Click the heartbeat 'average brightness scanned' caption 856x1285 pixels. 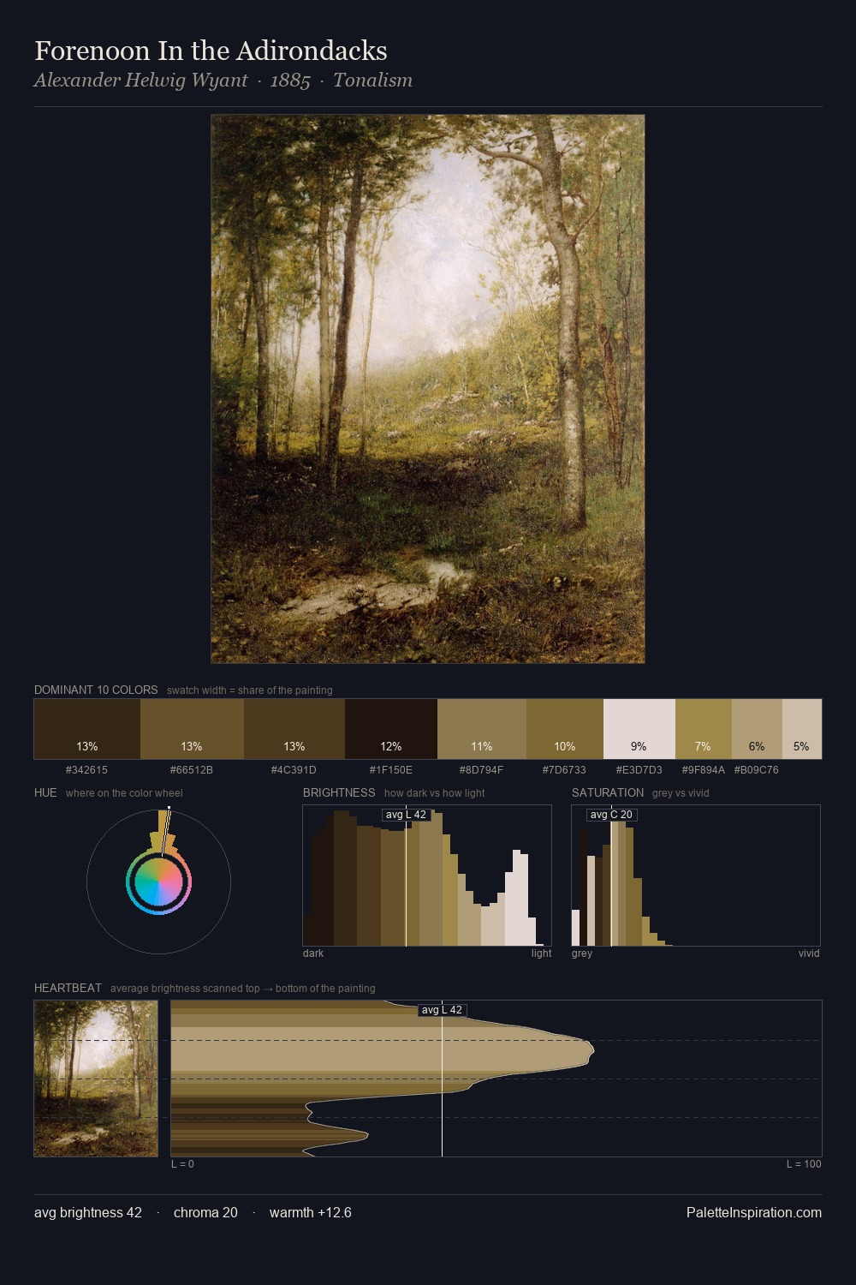[x=242, y=989]
